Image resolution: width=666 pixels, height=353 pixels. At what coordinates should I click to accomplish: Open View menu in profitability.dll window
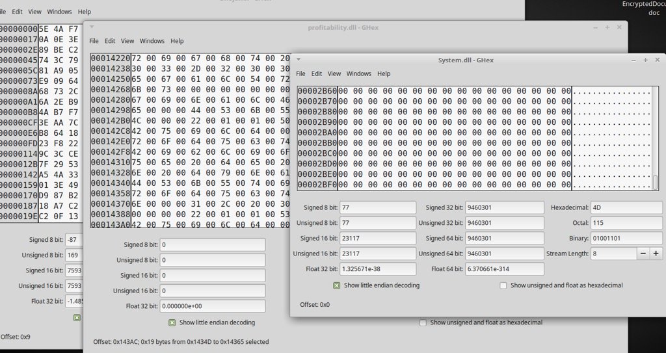127,41
